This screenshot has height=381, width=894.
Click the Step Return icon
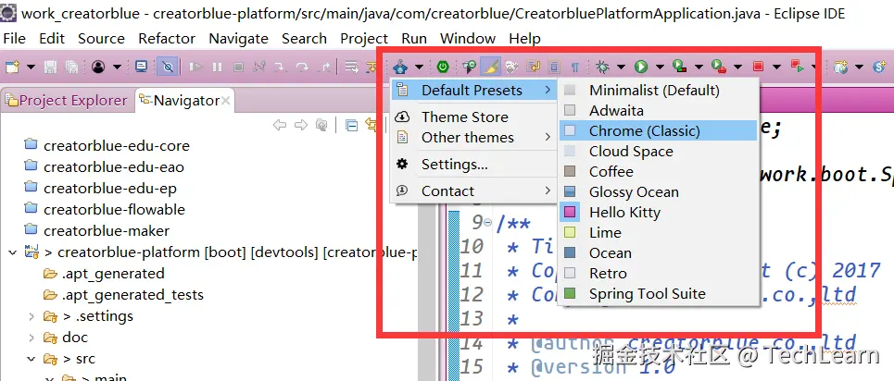click(x=324, y=68)
